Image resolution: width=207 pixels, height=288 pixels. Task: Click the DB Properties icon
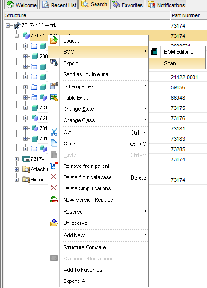[54, 86]
